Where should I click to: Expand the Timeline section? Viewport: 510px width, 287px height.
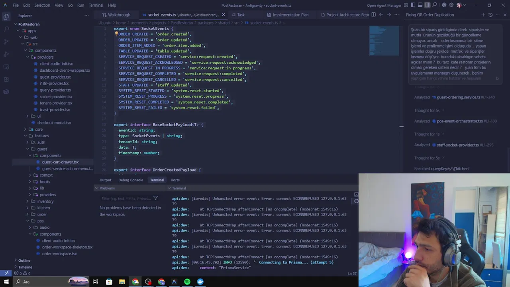[x=25, y=267]
